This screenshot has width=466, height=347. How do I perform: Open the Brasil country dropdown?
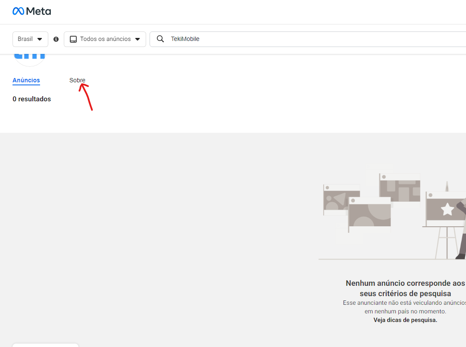click(x=30, y=39)
